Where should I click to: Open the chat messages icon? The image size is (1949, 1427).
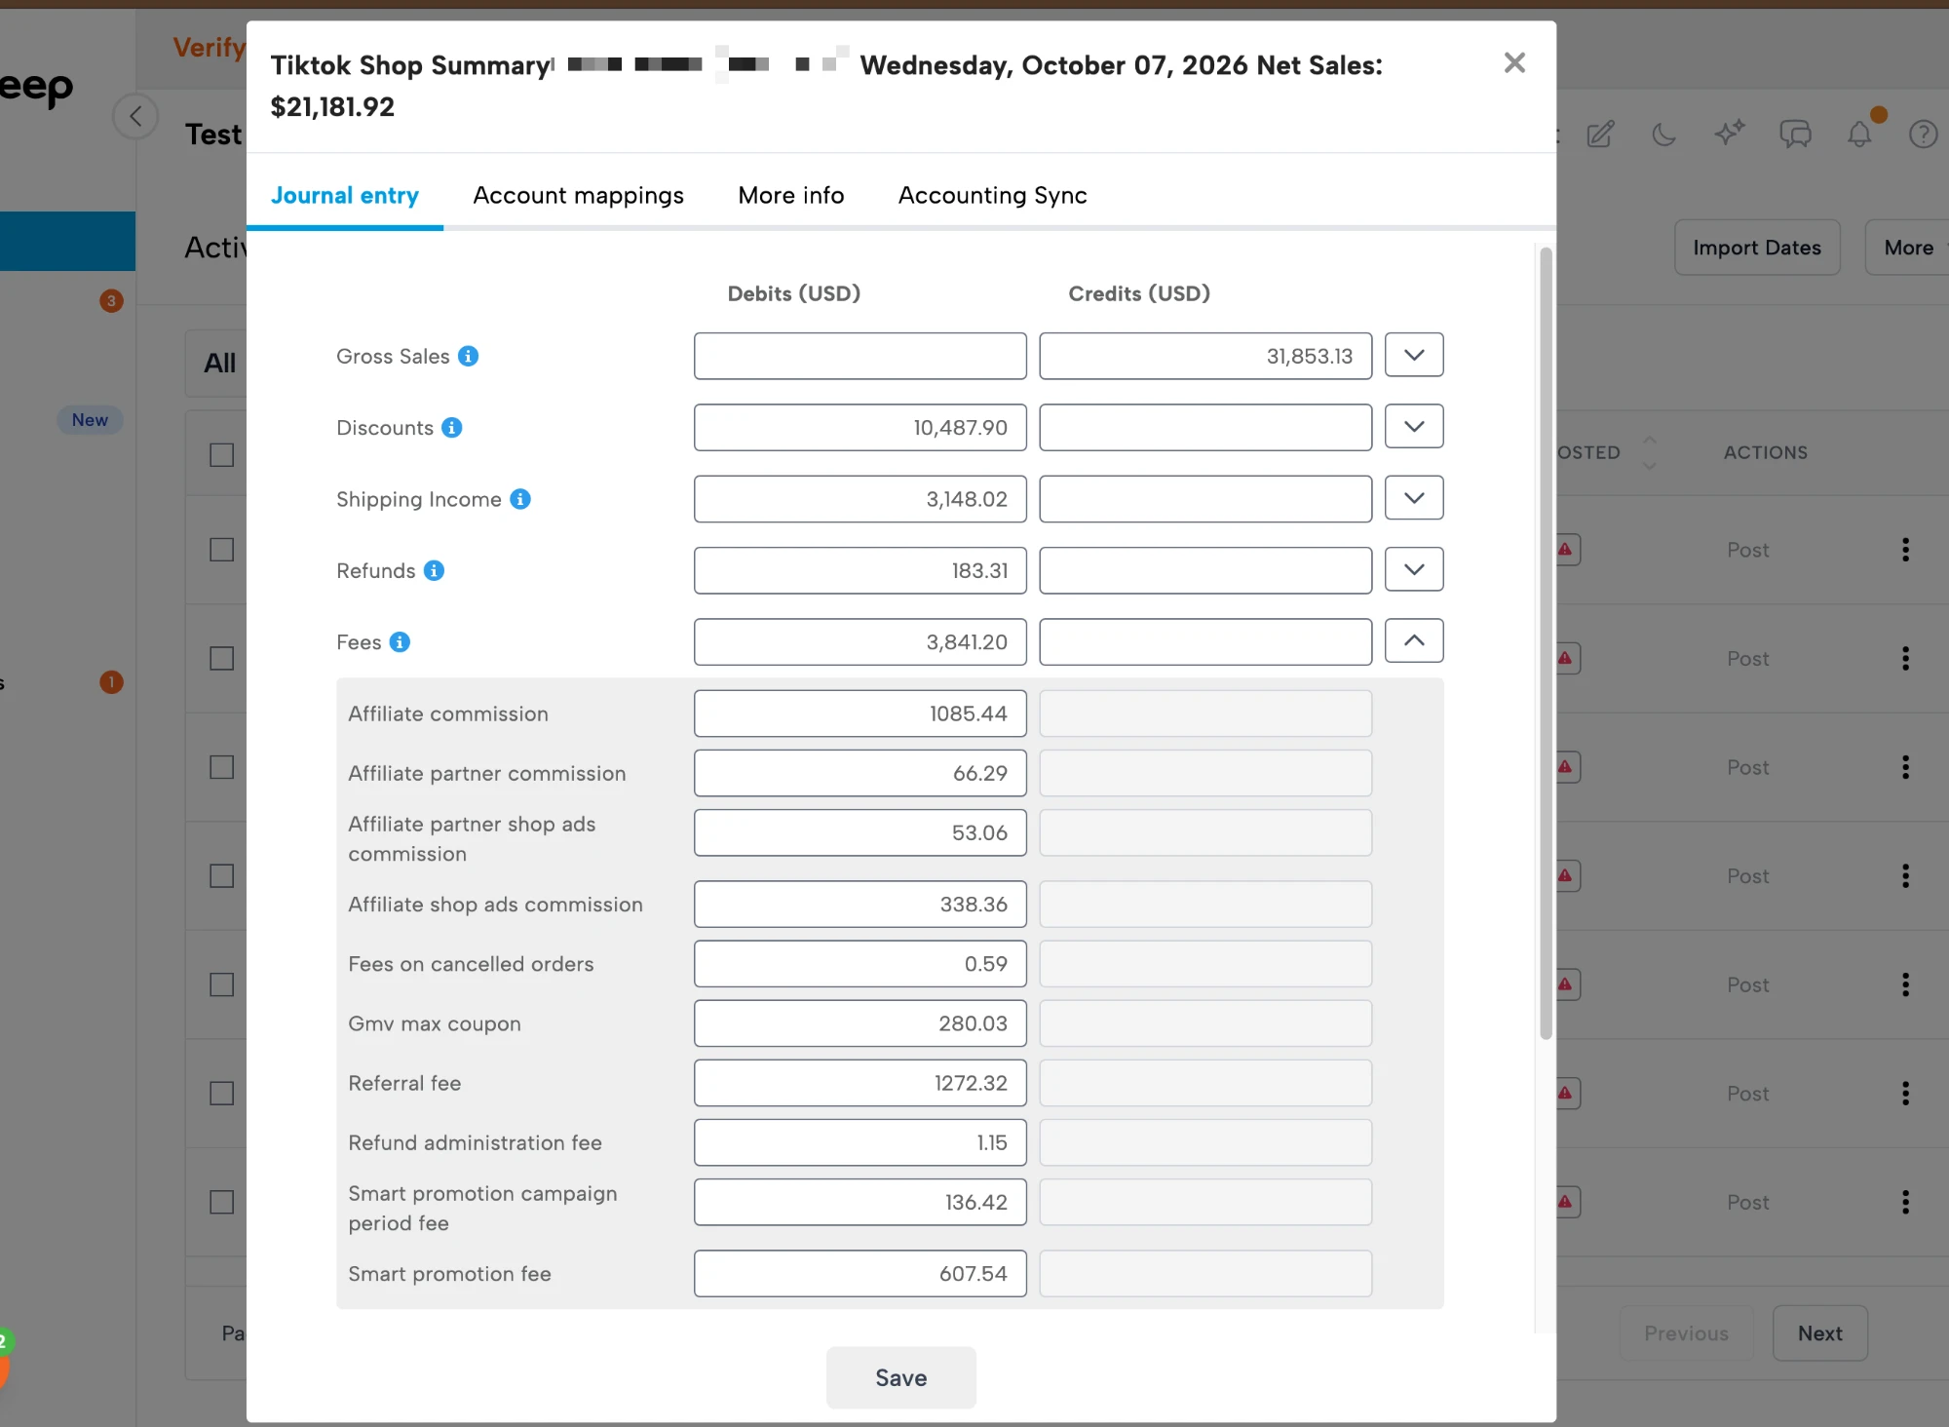coord(1795,134)
